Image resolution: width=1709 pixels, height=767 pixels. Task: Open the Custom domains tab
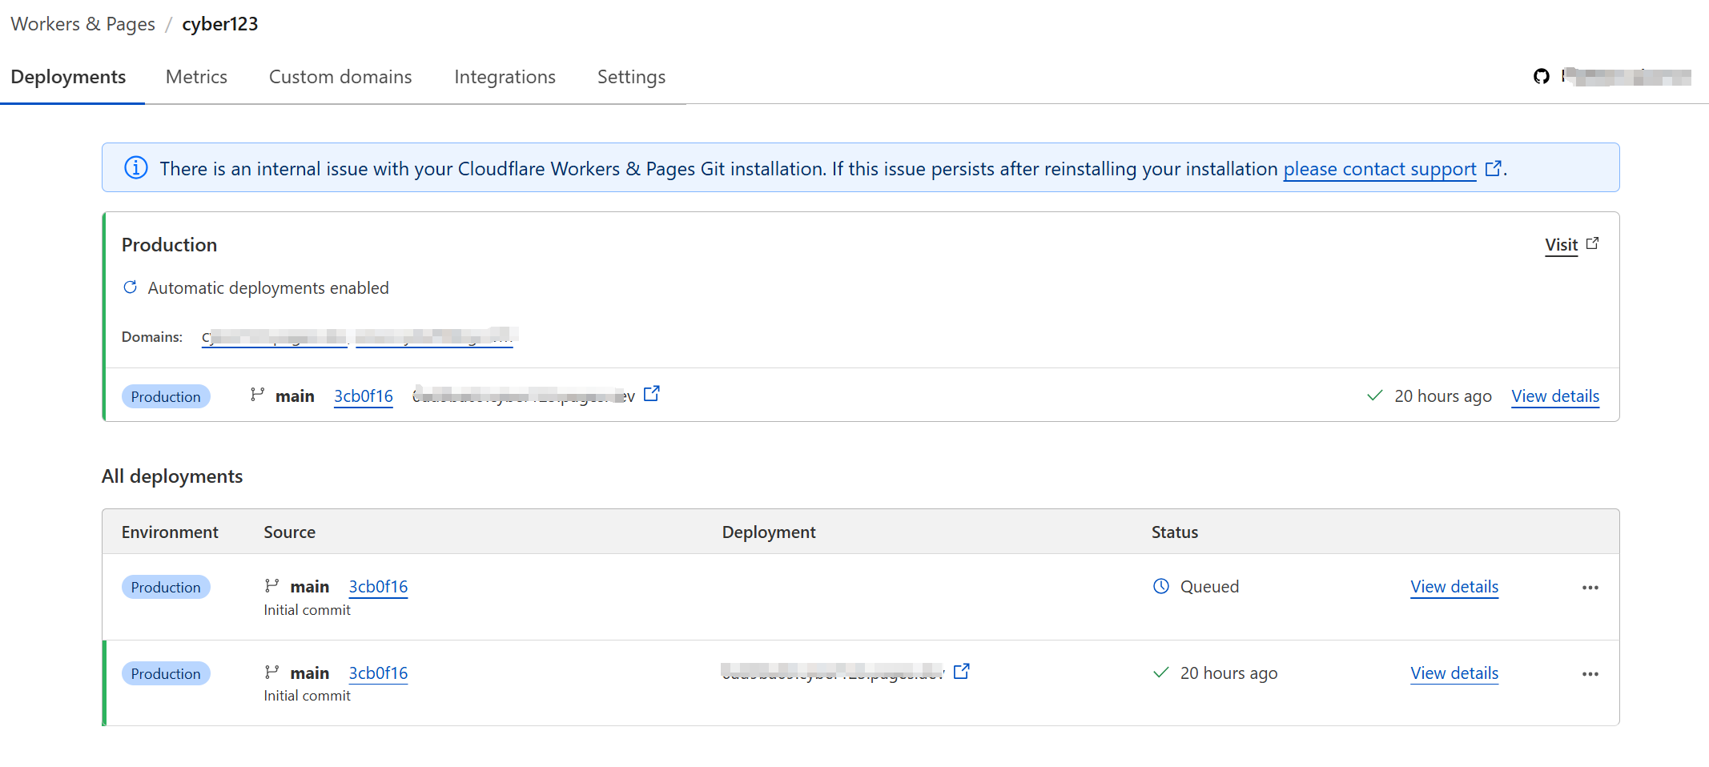point(340,77)
